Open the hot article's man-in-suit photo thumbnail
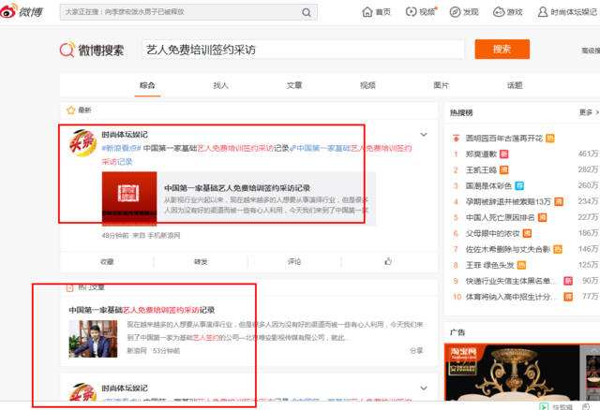 click(93, 339)
